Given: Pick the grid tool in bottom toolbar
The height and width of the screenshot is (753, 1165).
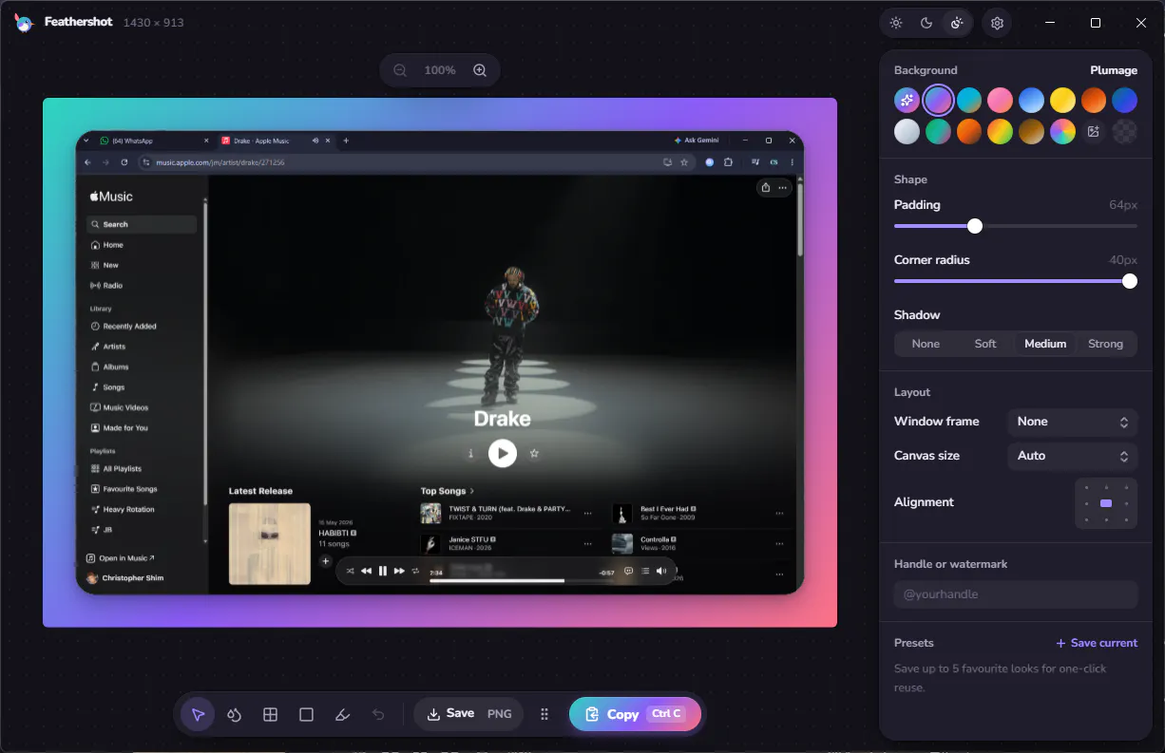Looking at the screenshot, I should [x=270, y=714].
